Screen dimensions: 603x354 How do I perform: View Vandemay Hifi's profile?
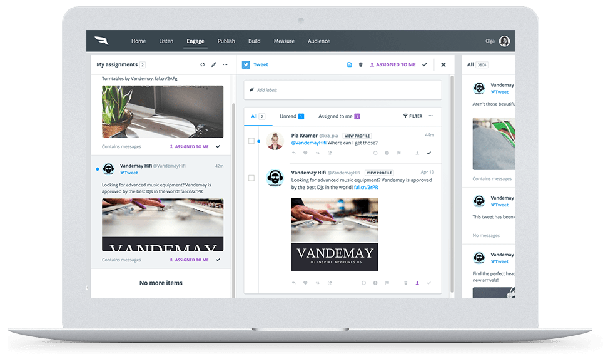[x=379, y=173]
